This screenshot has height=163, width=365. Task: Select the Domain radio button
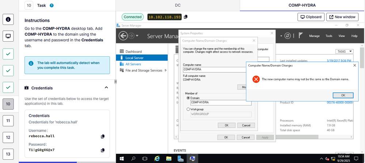point(188,98)
